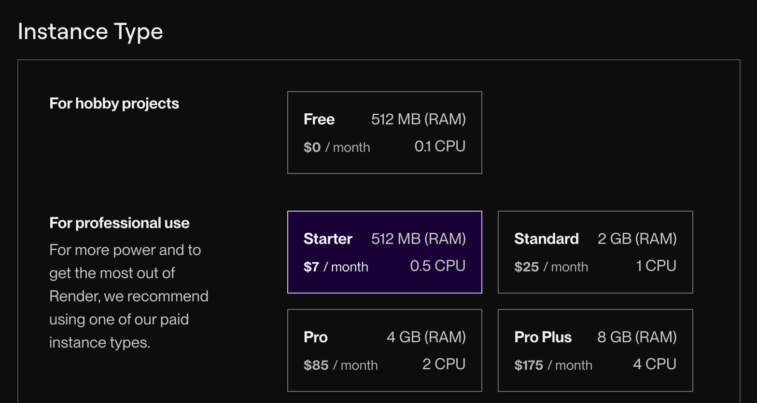Click the 2 GB (RAM) text

[637, 239]
